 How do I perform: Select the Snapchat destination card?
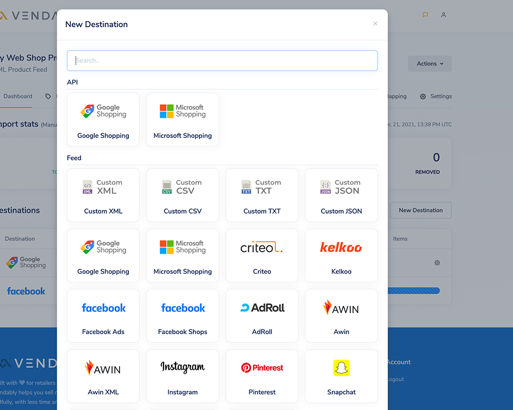tap(341, 376)
